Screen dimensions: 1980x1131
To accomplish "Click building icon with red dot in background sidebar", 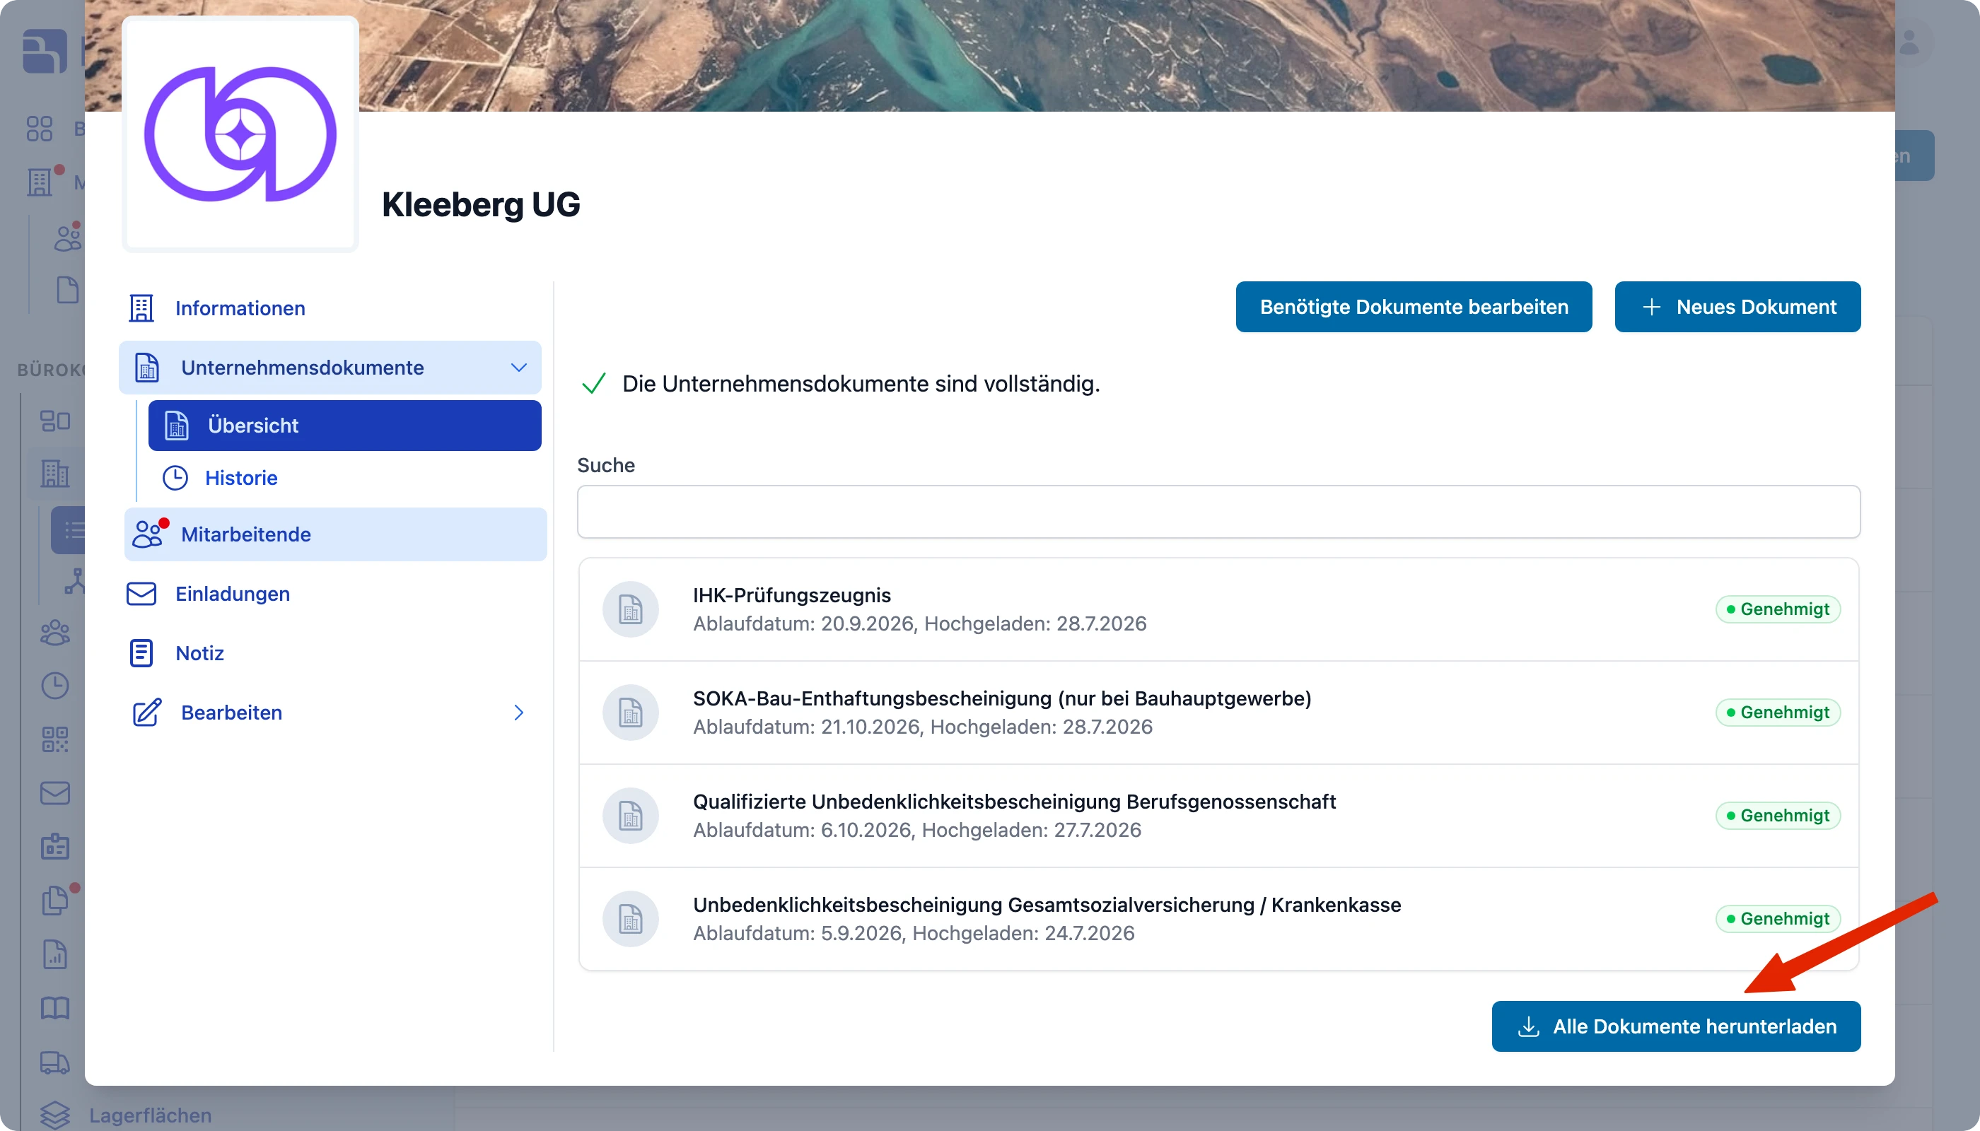I will pos(40,182).
